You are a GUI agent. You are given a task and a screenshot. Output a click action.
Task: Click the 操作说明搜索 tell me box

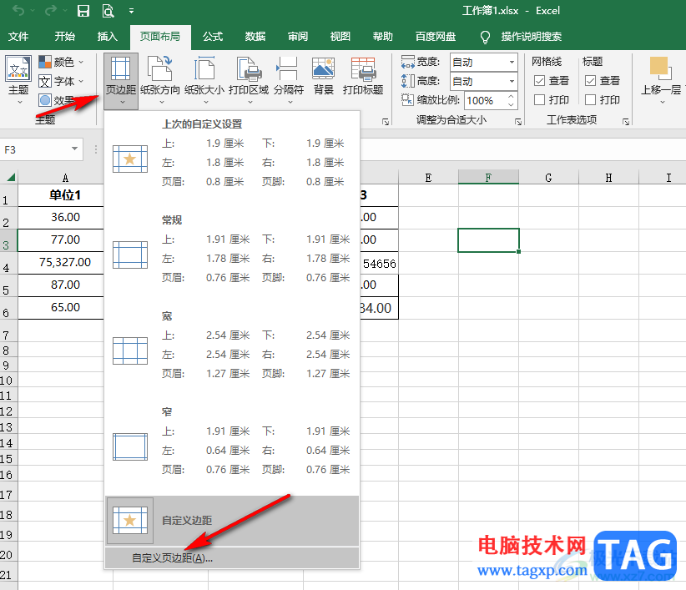(x=532, y=36)
